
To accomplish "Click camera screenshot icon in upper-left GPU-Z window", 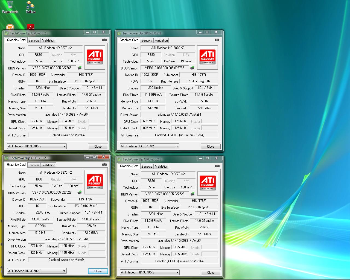I will (104, 40).
